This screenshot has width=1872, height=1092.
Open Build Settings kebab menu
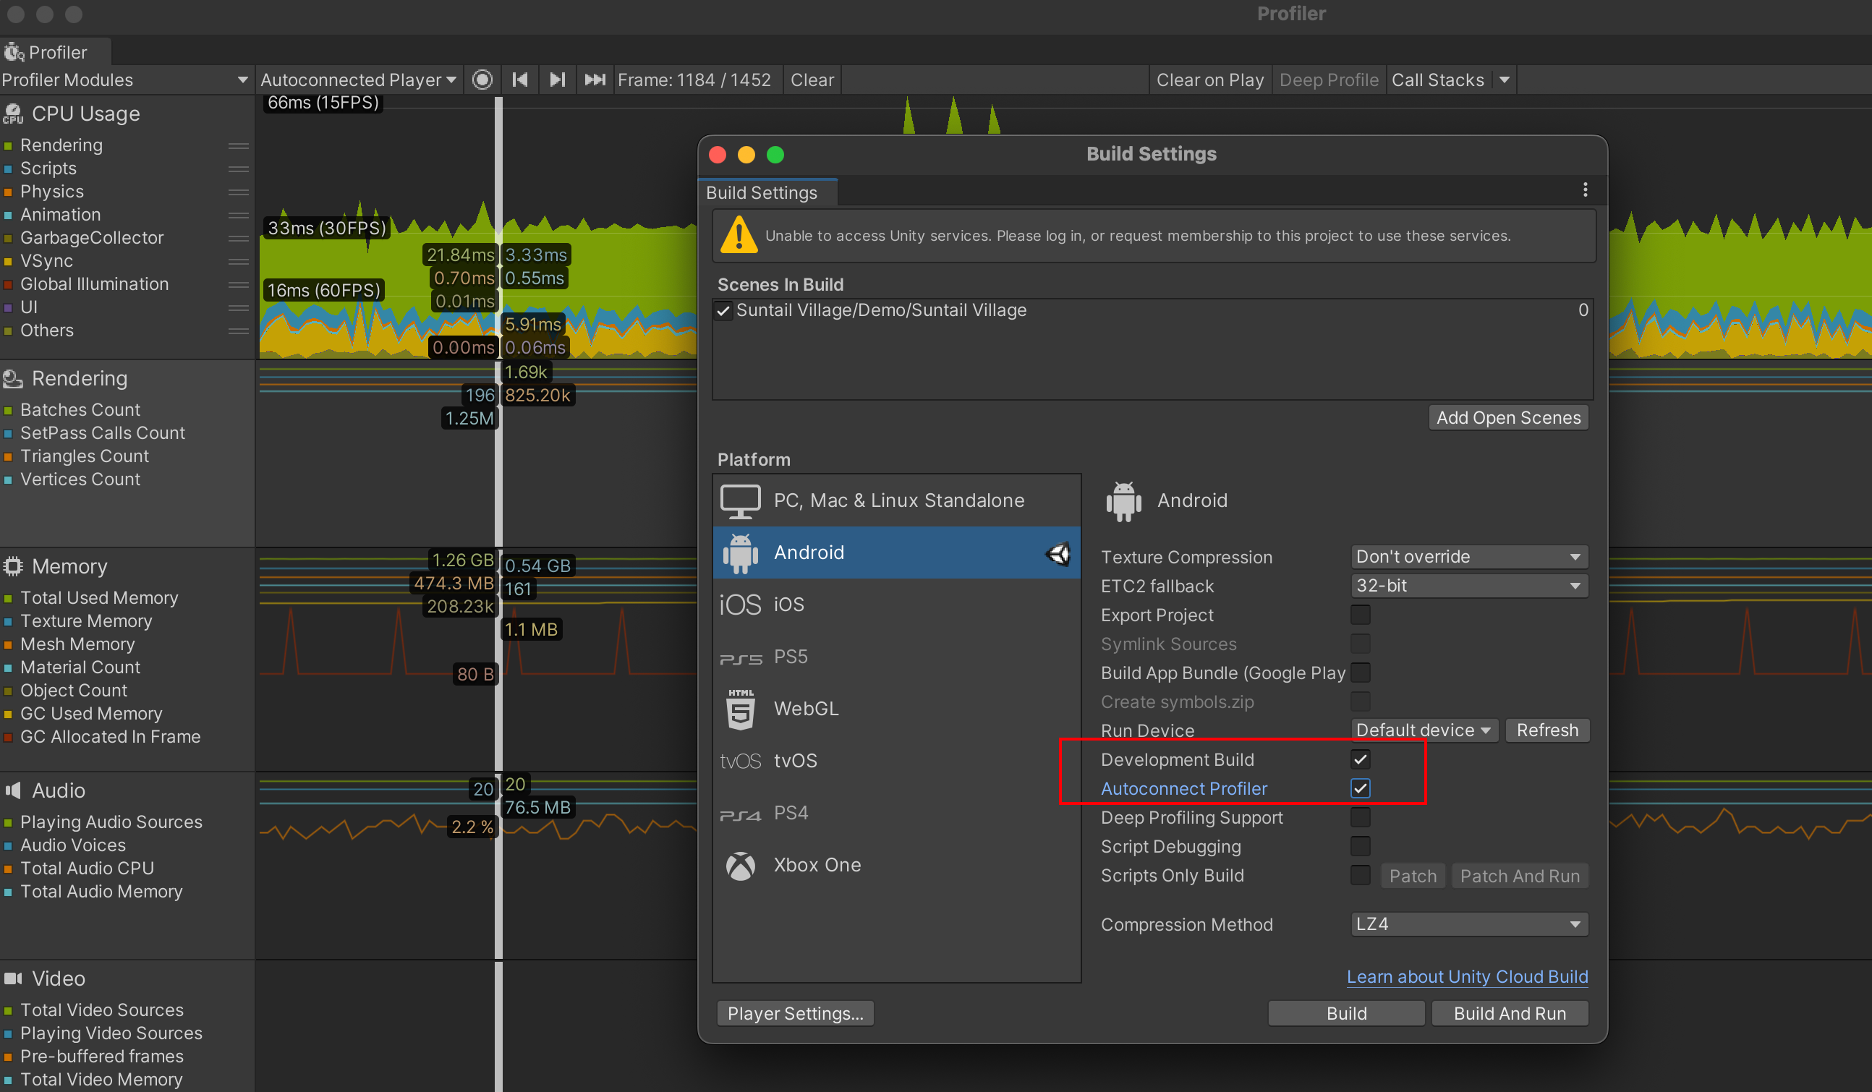point(1585,190)
